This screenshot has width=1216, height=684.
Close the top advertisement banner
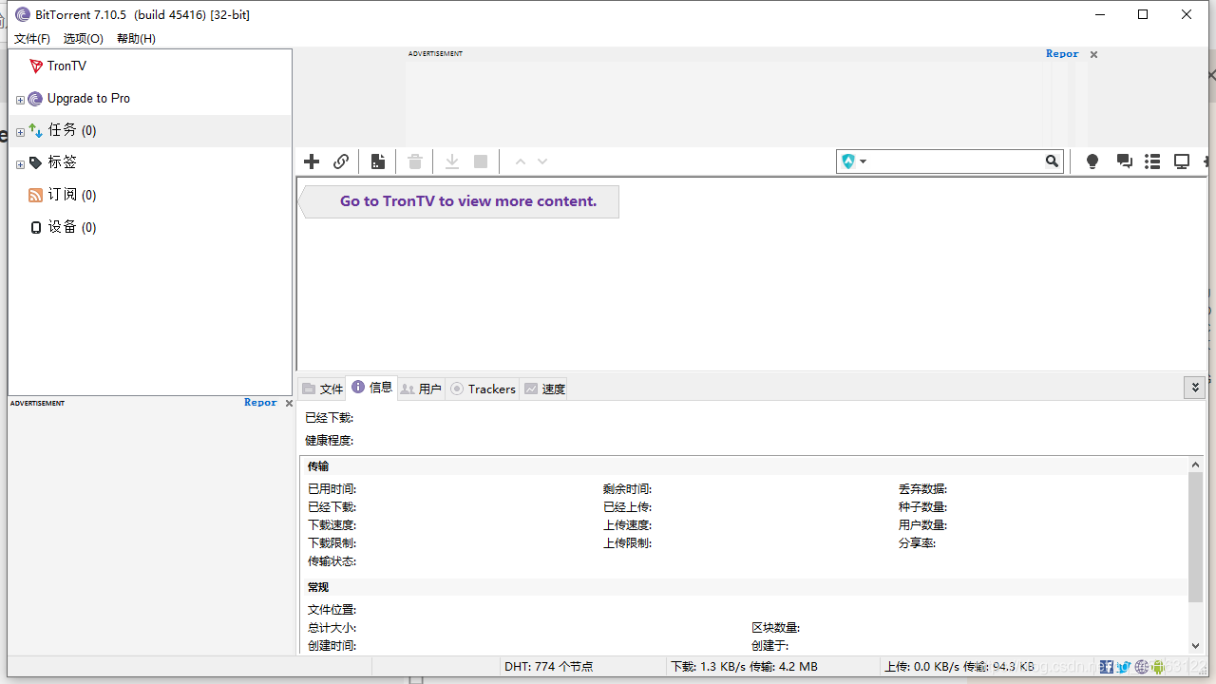[1093, 55]
